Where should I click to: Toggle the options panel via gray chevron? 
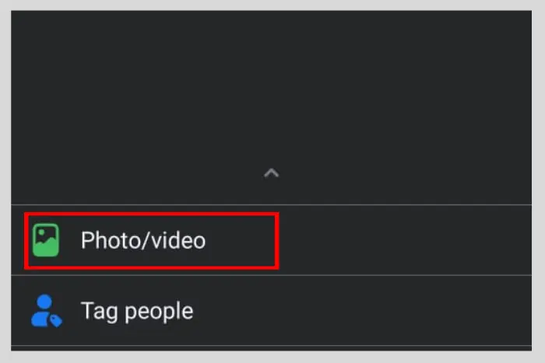pyautogui.click(x=271, y=173)
